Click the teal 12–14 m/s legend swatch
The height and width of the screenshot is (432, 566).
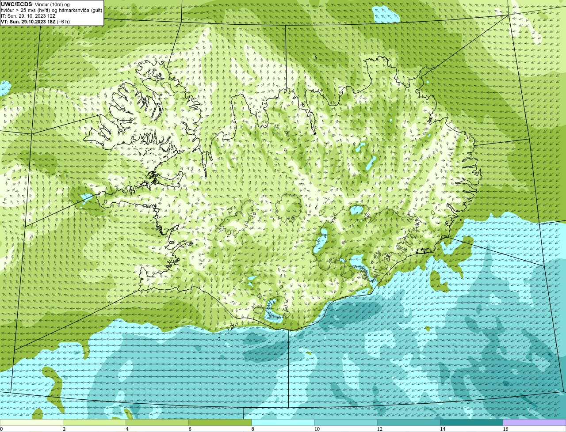tap(409, 423)
